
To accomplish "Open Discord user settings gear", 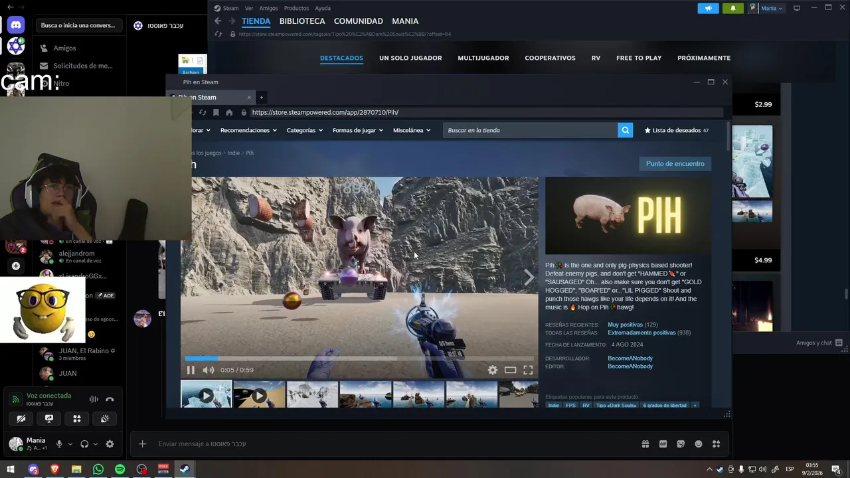I will (110, 444).
